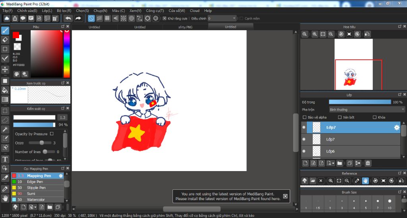Enable the parallel lines snap guide
This screenshot has height=218, width=407.
(99, 18)
